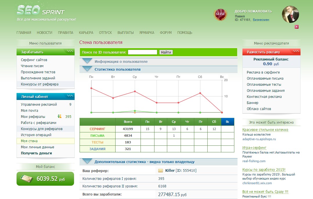
Task: Collapse the Личный кабинет menu section
Action: tap(70, 96)
